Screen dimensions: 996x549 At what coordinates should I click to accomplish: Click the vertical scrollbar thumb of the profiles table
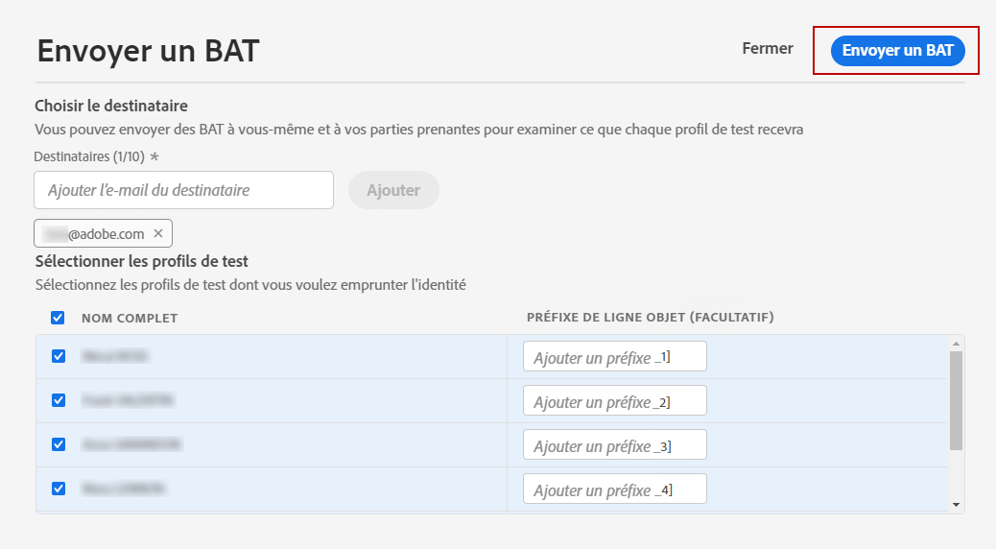click(956, 400)
